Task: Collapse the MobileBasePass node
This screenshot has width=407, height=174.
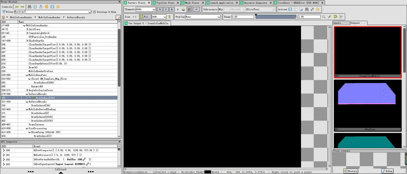Action: pos(27,75)
